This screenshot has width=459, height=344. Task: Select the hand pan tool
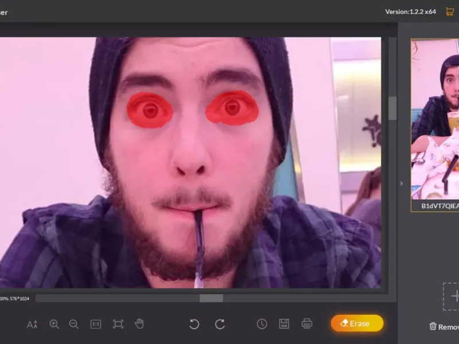click(x=139, y=323)
